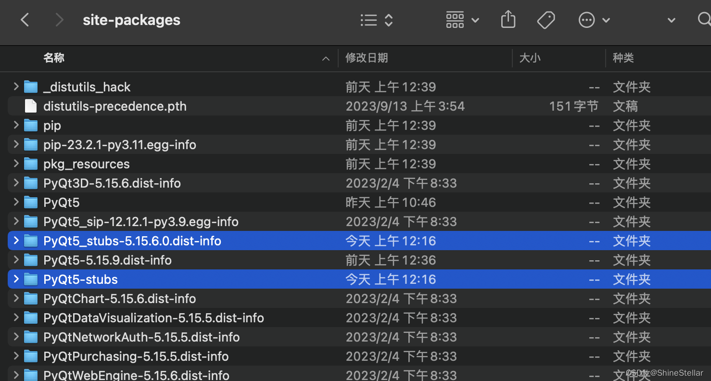Sort by the 大小 column header
Screen dimensions: 711x381
pyautogui.click(x=530, y=58)
